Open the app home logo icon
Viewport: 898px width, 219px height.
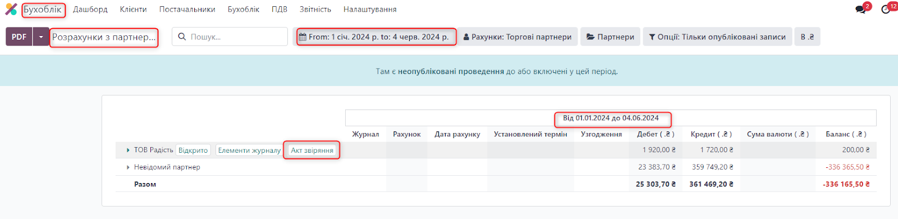pos(11,10)
